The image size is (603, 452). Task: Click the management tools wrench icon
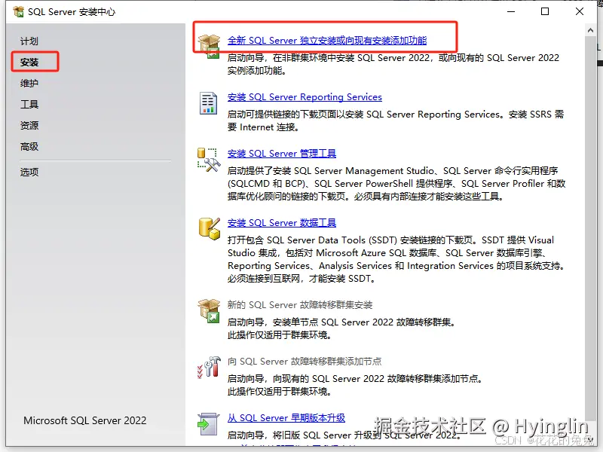[209, 160]
